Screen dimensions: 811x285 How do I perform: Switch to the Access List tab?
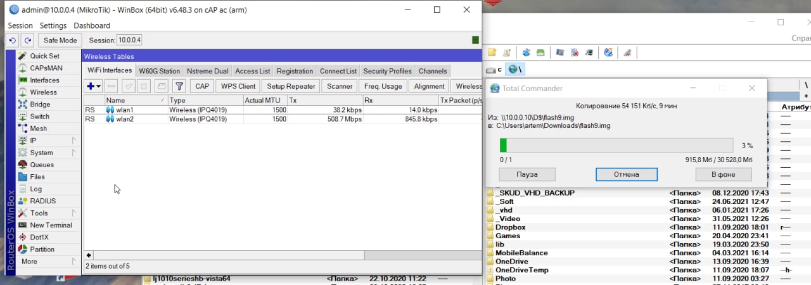pos(253,71)
